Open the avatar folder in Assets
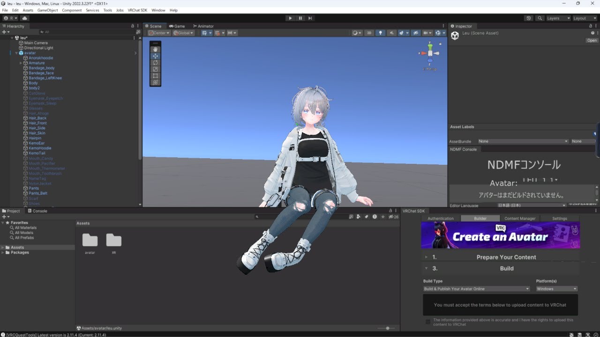Image resolution: width=600 pixels, height=337 pixels. [90, 243]
